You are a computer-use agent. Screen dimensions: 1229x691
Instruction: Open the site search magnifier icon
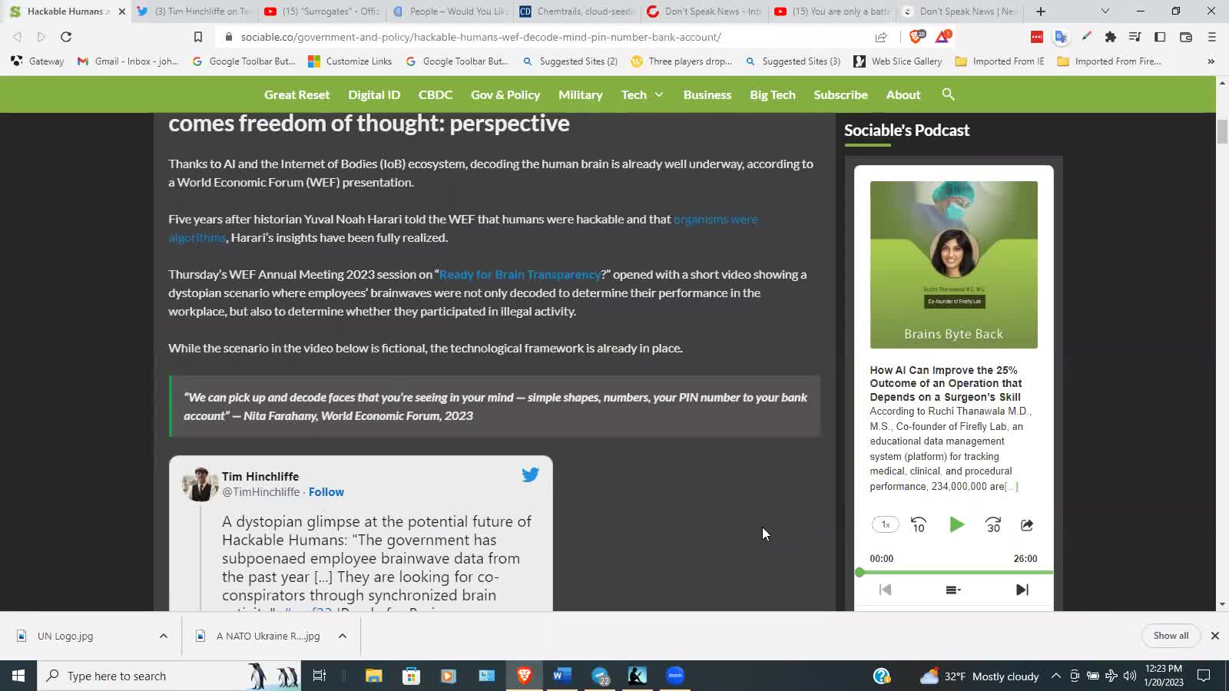click(948, 94)
